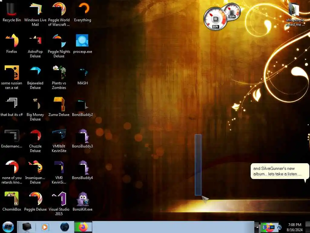
Task: Open the Recycle Bin desktop icon
Action: [12, 12]
